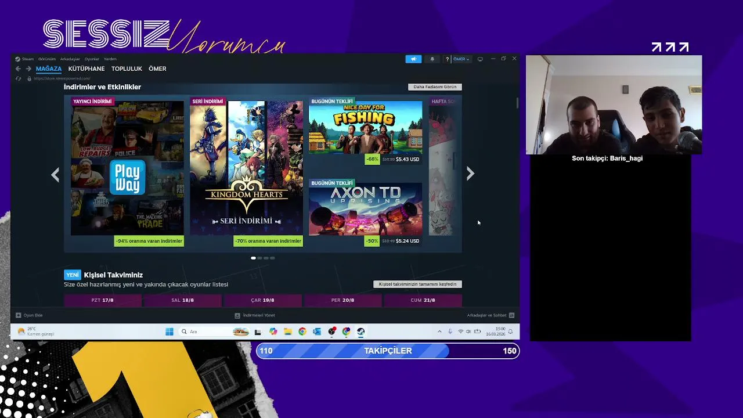Click the Daha Fazlasını Görün button
This screenshot has height=418, width=743.
coord(435,87)
